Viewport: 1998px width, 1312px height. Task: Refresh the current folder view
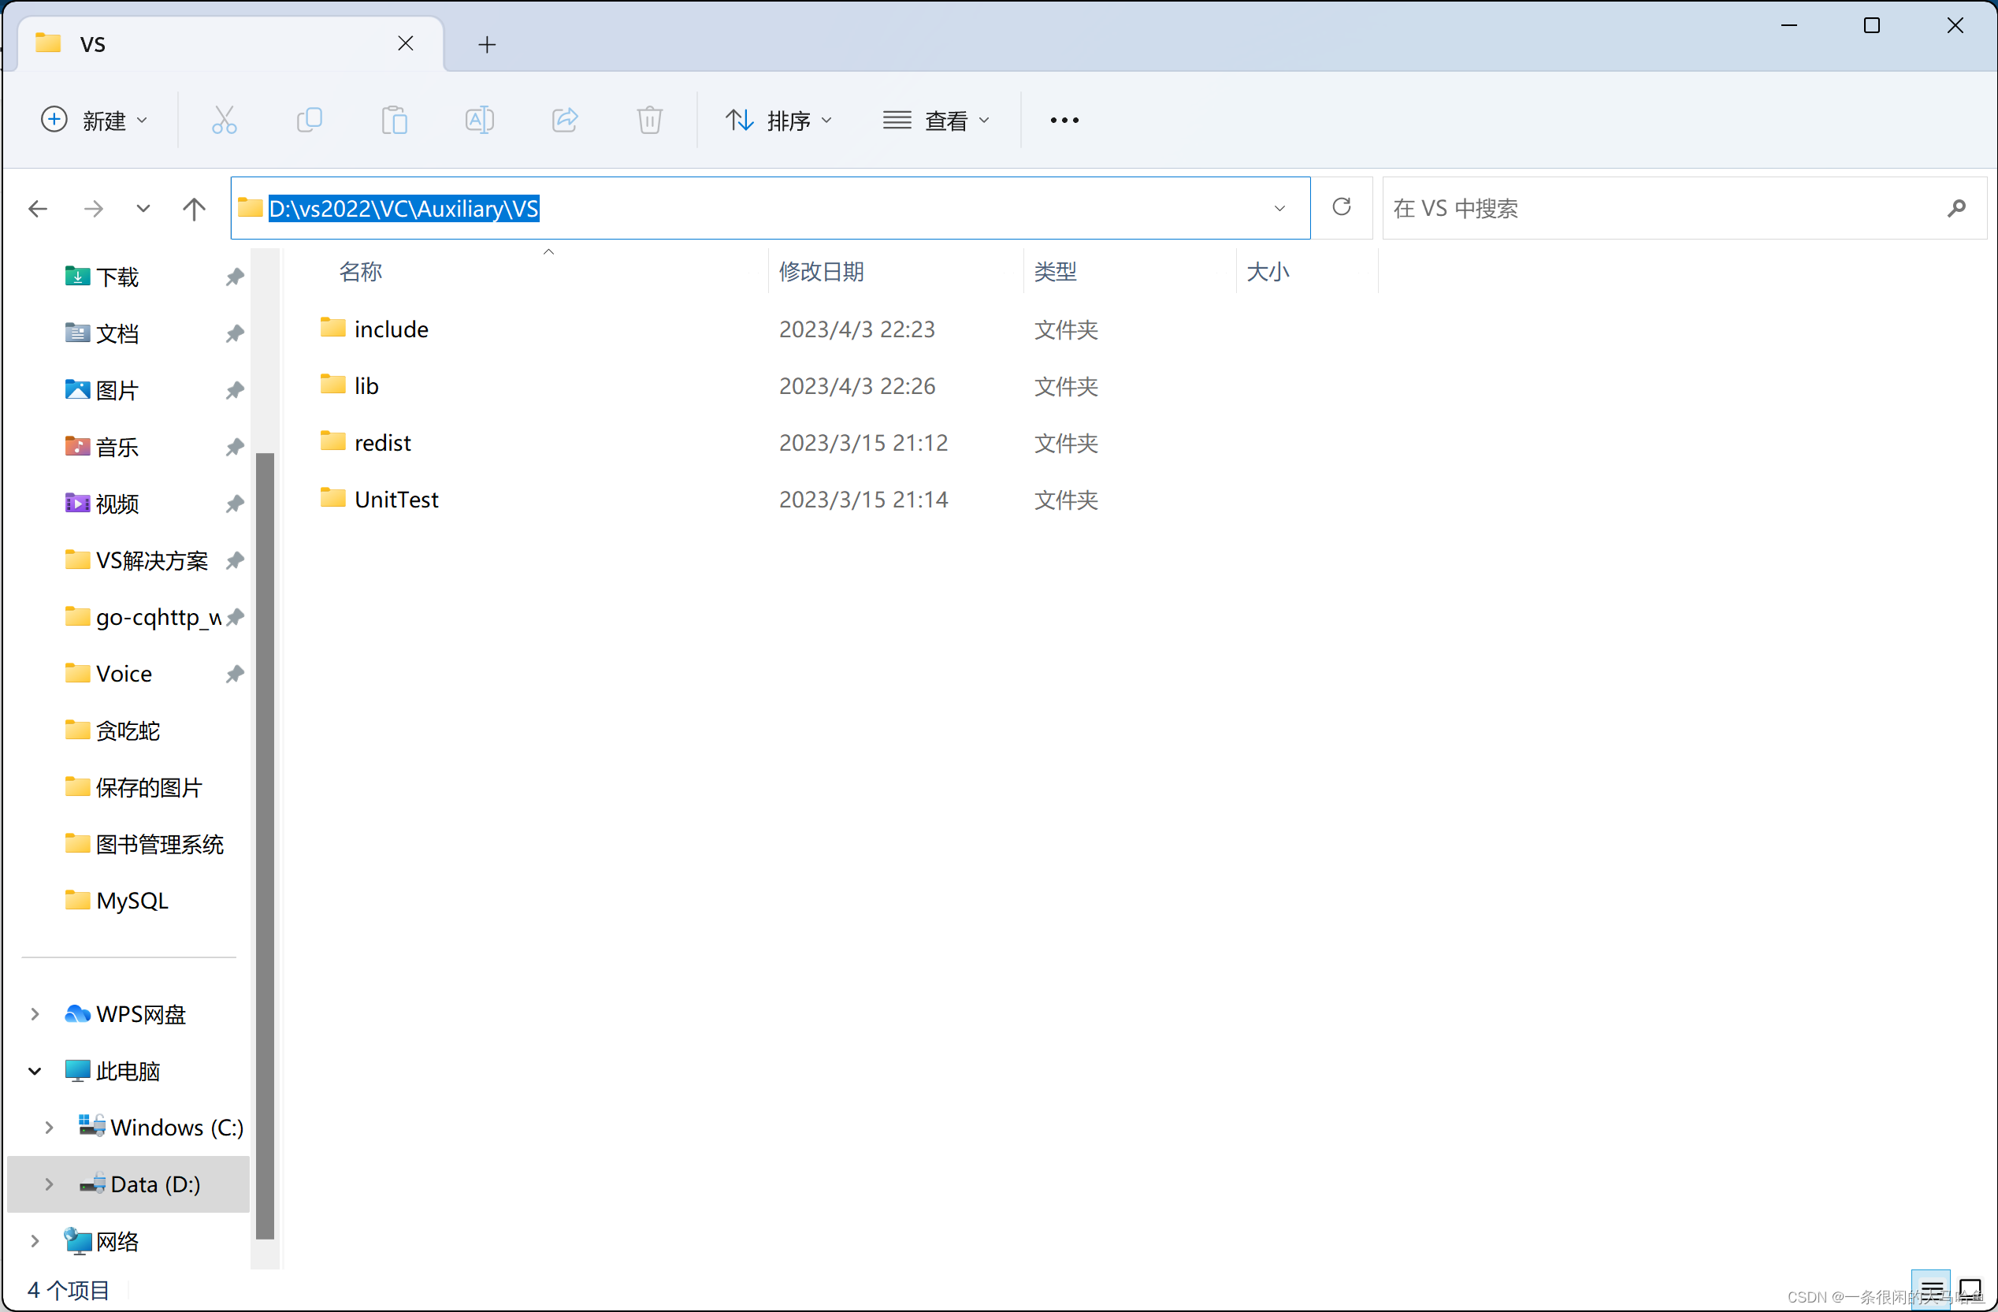pos(1342,207)
